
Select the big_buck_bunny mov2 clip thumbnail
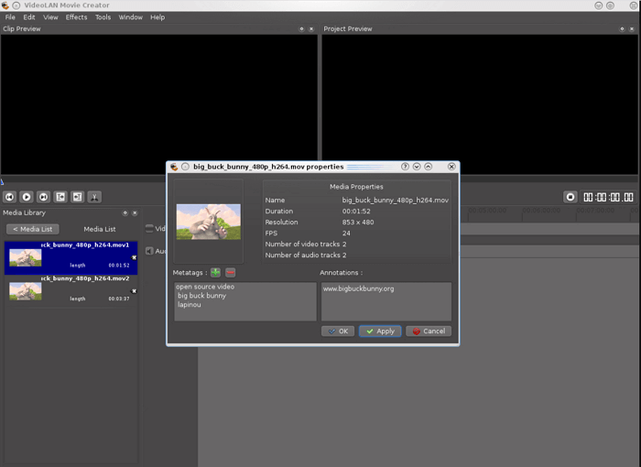click(25, 291)
